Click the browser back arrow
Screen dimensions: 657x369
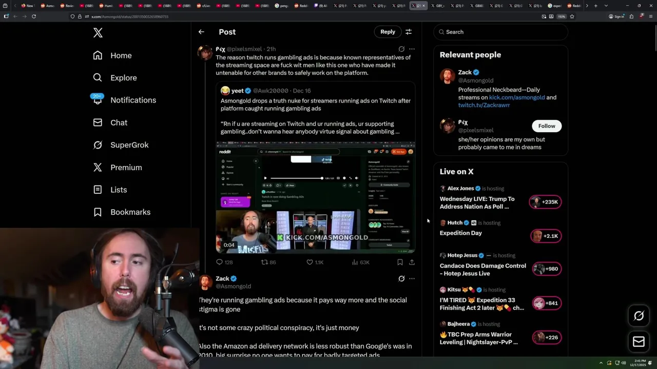click(x=15, y=16)
